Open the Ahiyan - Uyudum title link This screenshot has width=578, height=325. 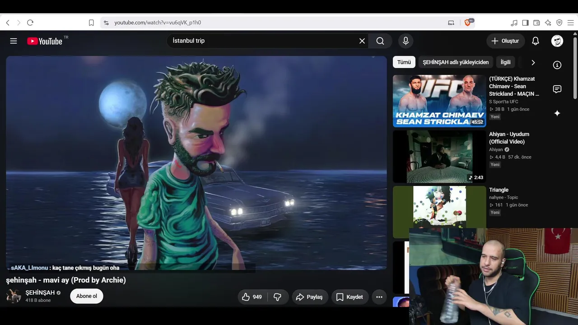pos(509,138)
